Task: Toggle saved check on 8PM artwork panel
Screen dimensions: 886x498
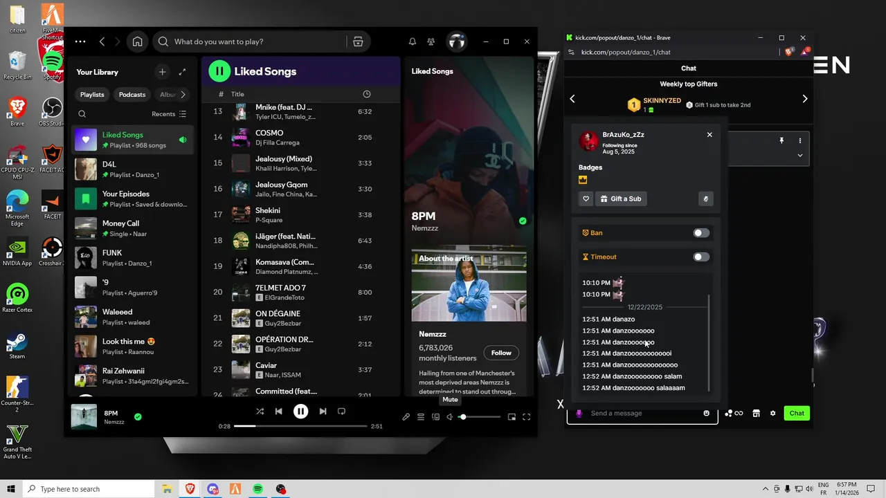Action: pos(523,221)
